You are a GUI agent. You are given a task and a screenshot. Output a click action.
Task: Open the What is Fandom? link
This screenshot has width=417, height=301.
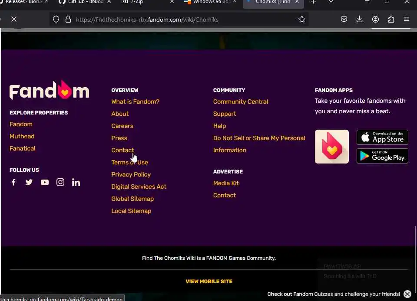tap(136, 101)
